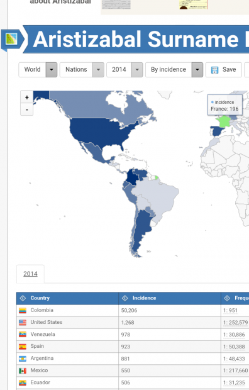The height and width of the screenshot is (390, 249).
Task: Zoom out on the map with minus button
Action: 26,109
